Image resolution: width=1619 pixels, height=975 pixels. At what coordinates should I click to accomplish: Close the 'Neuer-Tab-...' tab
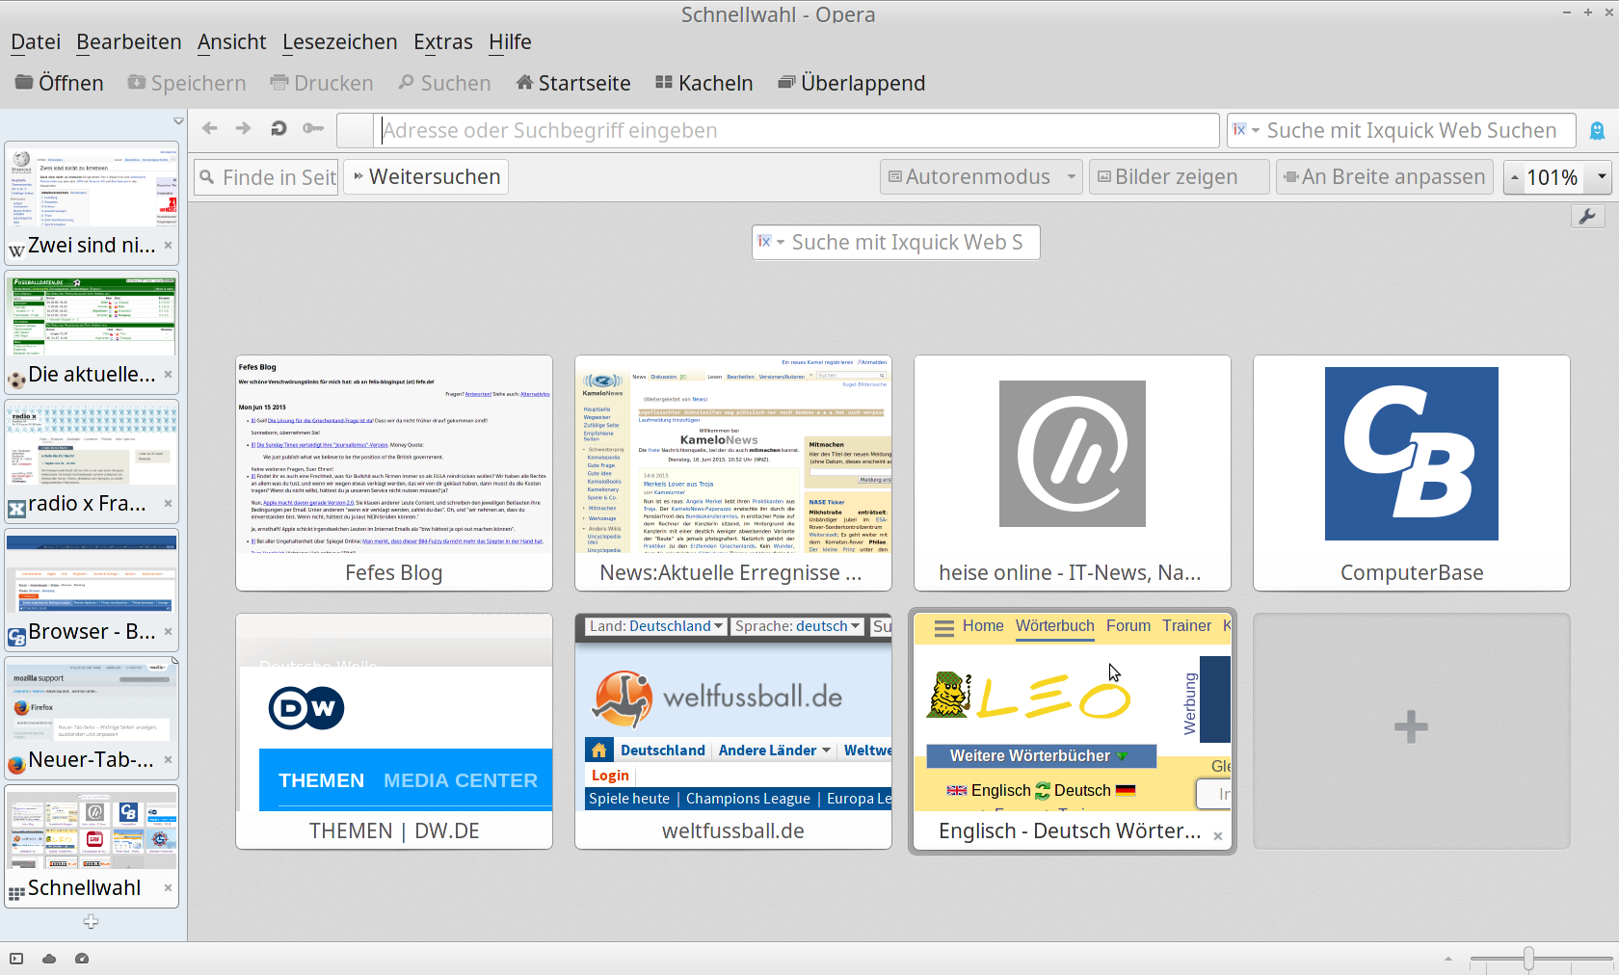click(168, 759)
